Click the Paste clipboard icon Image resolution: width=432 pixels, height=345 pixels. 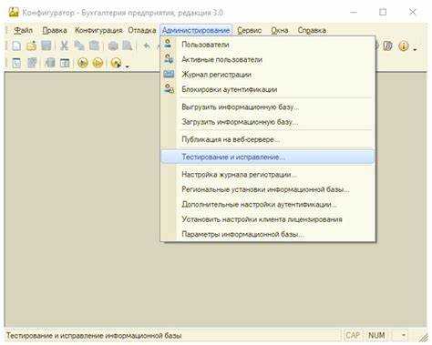(x=95, y=46)
